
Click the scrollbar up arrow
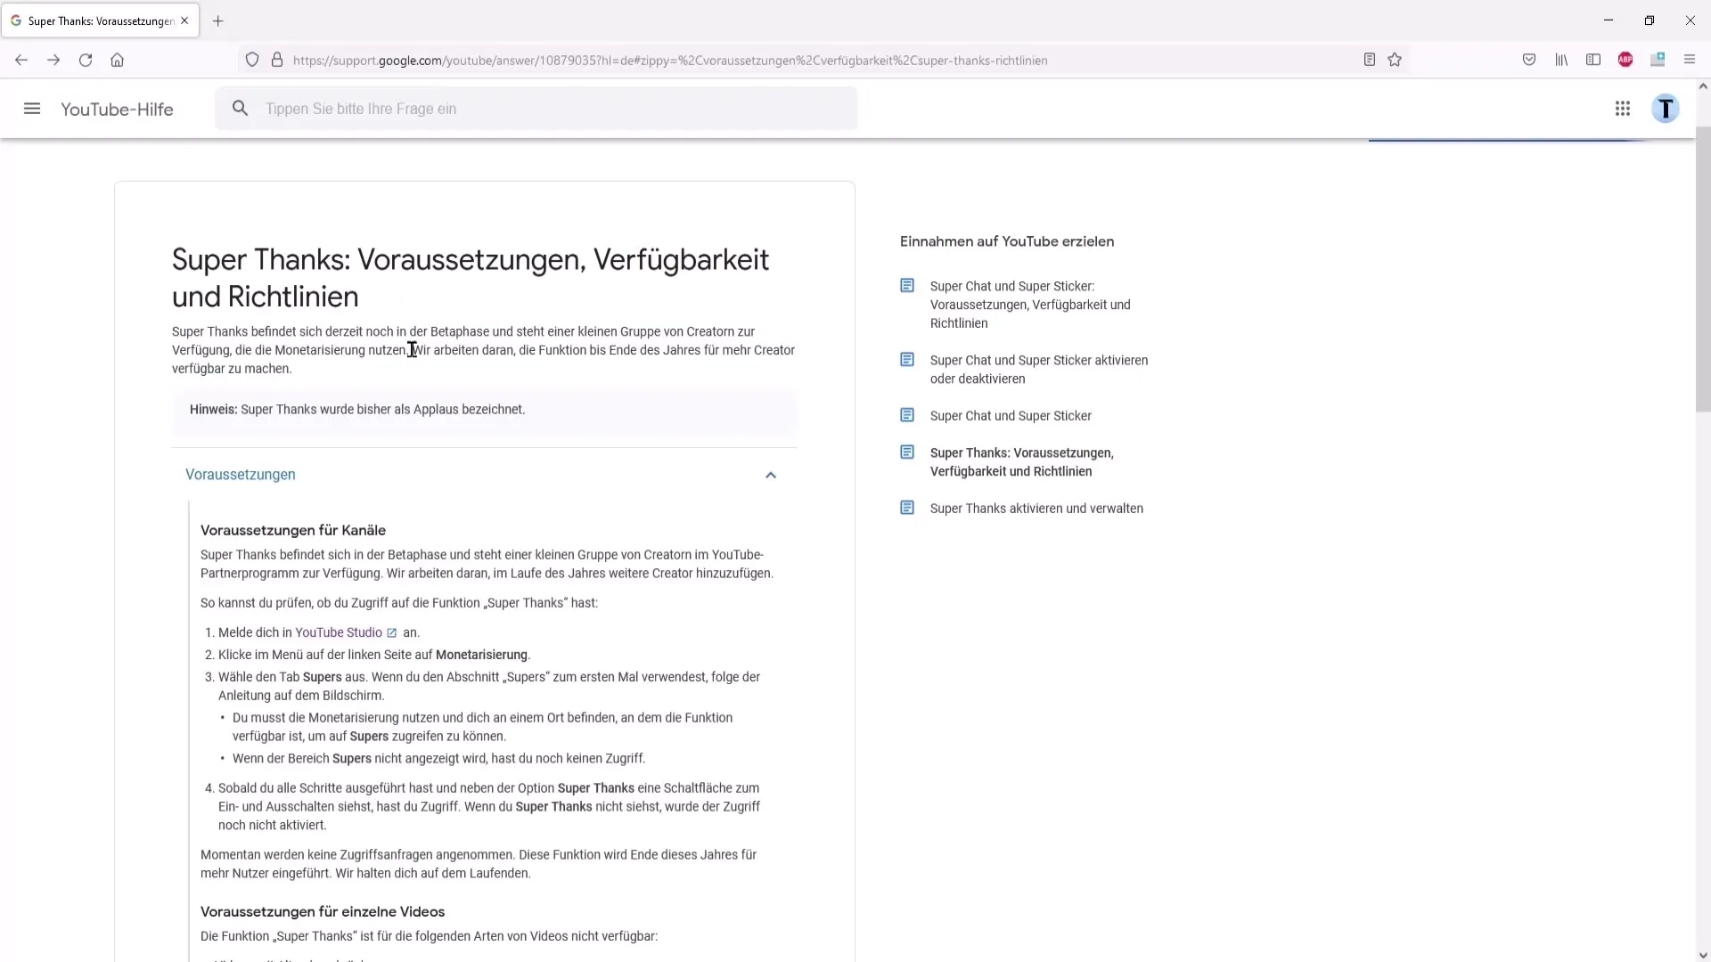point(1703,86)
